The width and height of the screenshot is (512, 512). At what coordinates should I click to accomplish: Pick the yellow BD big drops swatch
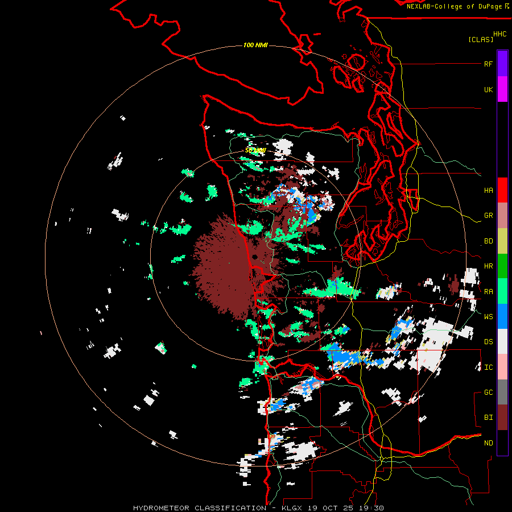[502, 241]
